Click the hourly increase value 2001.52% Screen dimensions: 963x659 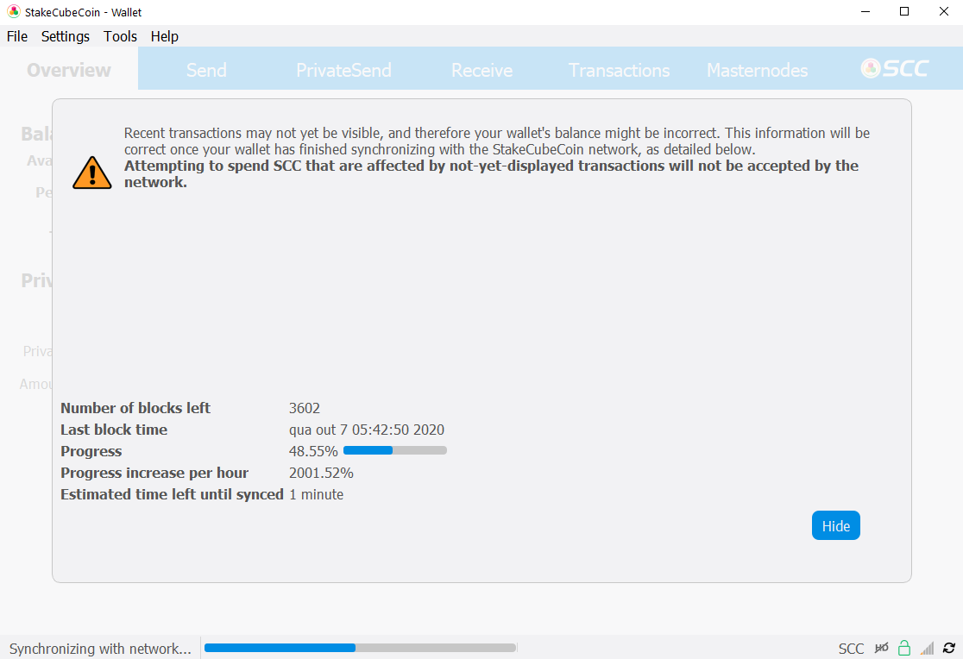tap(321, 473)
